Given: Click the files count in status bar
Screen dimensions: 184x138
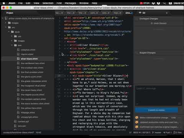Looking at the screenshot, I should [x=177, y=133].
